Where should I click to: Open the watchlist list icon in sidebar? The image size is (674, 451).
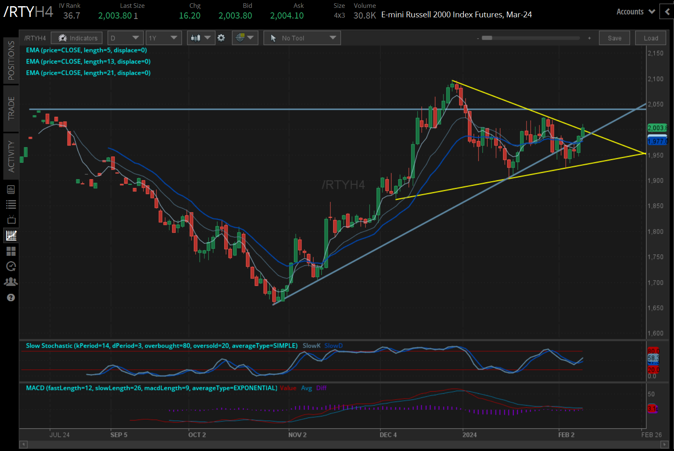click(x=11, y=204)
